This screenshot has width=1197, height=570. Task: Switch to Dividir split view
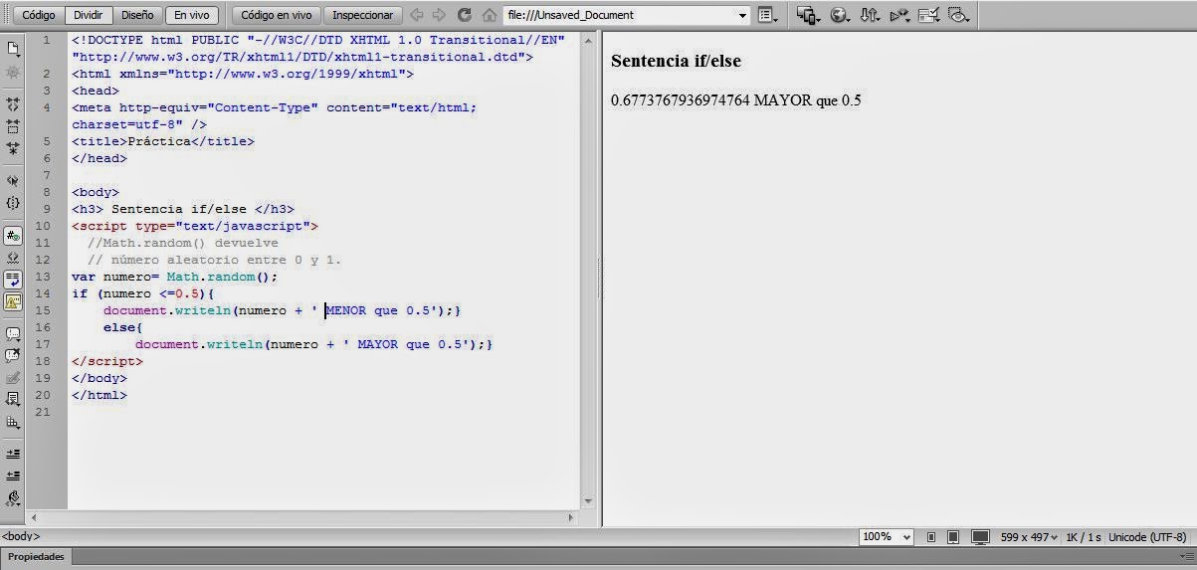click(89, 15)
